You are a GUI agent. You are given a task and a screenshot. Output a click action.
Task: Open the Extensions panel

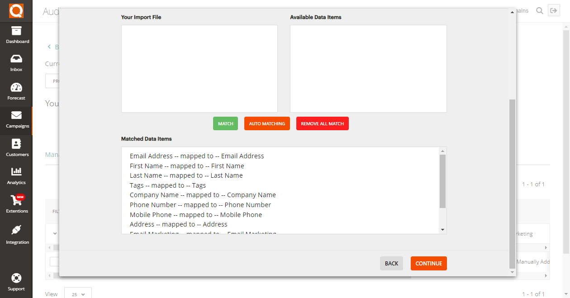point(16,204)
